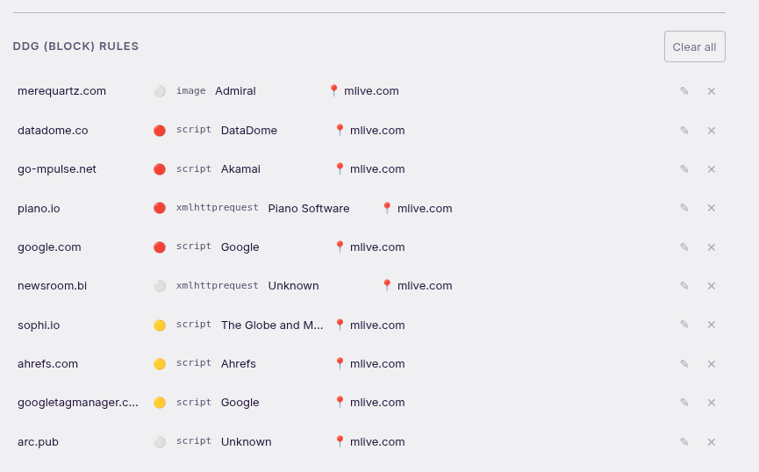Edit the sophi.io rule entry
759x472 pixels.
(x=684, y=325)
